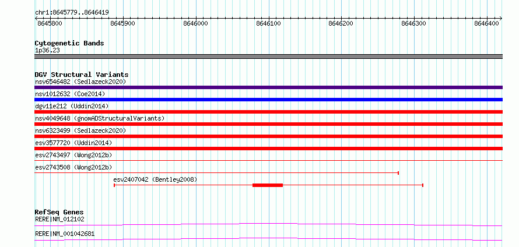519x247 pixels.
Task: Select esv3577720 (Uddin2014) label
Action: (73, 143)
